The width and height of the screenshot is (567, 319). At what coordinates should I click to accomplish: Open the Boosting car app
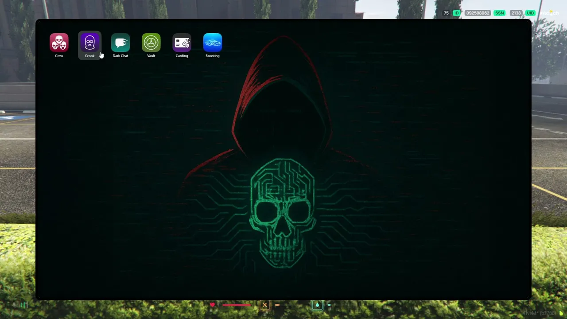click(213, 43)
